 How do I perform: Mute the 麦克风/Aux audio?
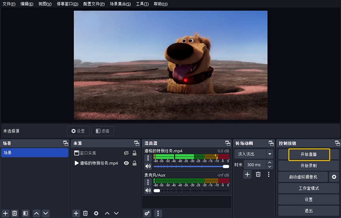pyautogui.click(x=148, y=190)
